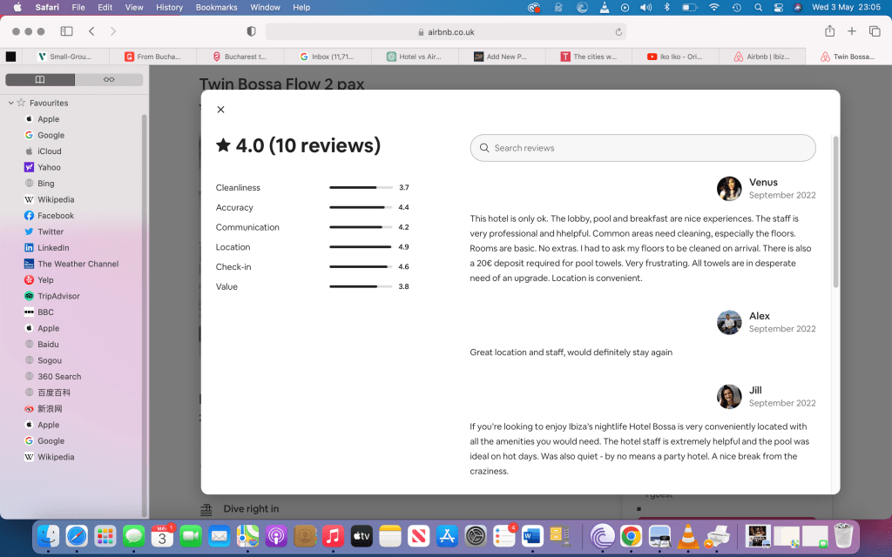Close the reviews modal with X icon
The image size is (892, 557).
coord(220,110)
